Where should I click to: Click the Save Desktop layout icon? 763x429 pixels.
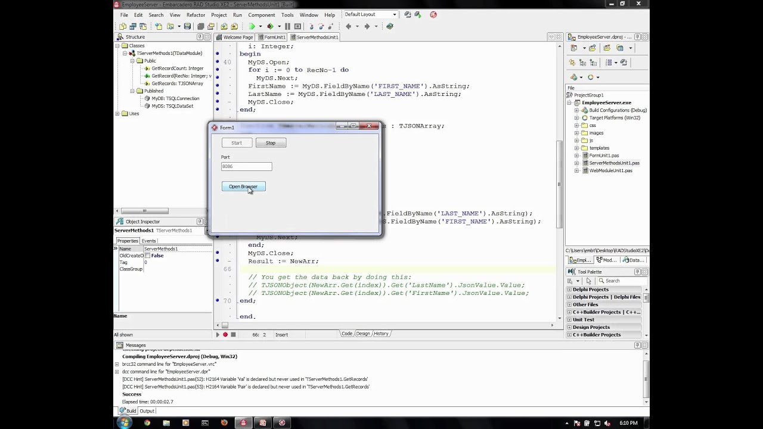pyautogui.click(x=408, y=14)
